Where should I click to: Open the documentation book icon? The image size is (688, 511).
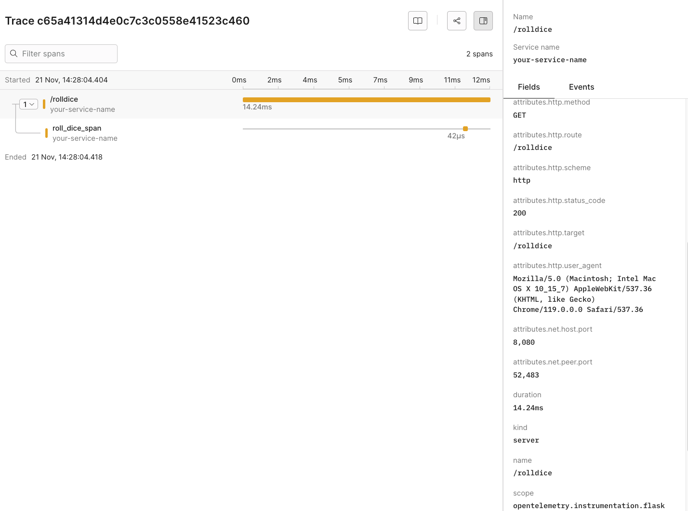[x=417, y=21]
